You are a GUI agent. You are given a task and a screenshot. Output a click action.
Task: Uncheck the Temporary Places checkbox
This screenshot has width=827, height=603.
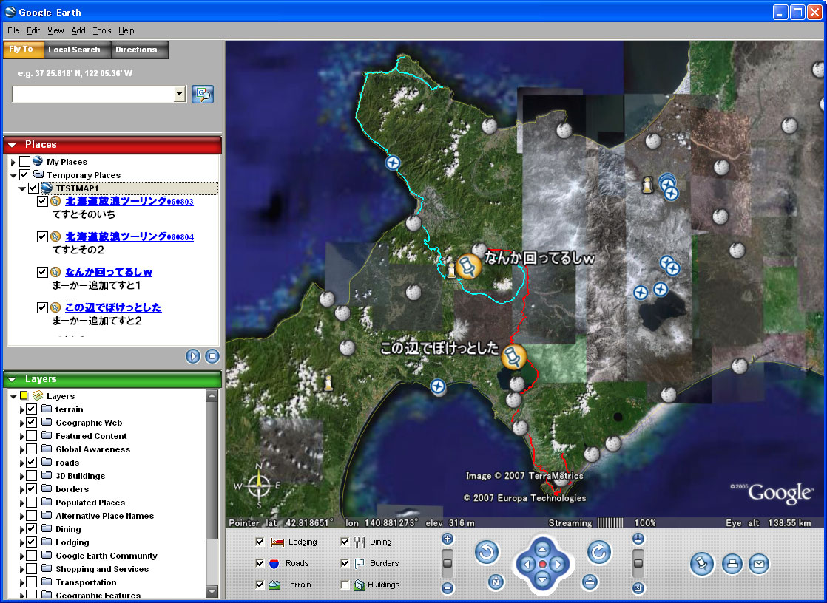(x=24, y=174)
